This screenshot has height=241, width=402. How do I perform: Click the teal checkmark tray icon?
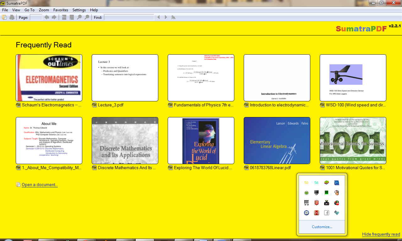click(x=337, y=213)
